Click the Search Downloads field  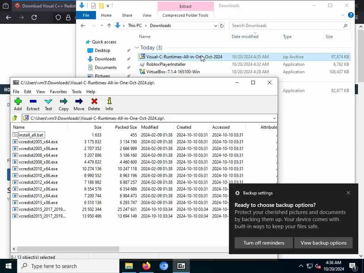pos(289,26)
